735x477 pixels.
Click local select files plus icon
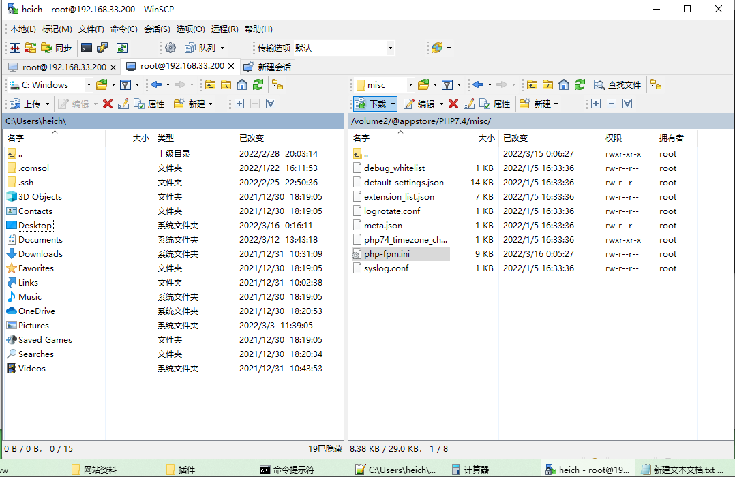click(x=239, y=104)
